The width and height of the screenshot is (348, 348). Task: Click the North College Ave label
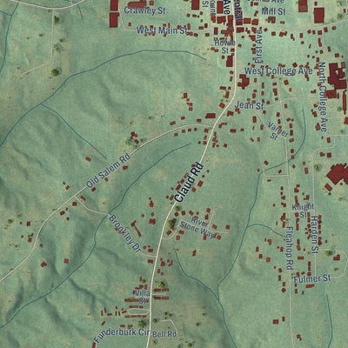click(323, 97)
